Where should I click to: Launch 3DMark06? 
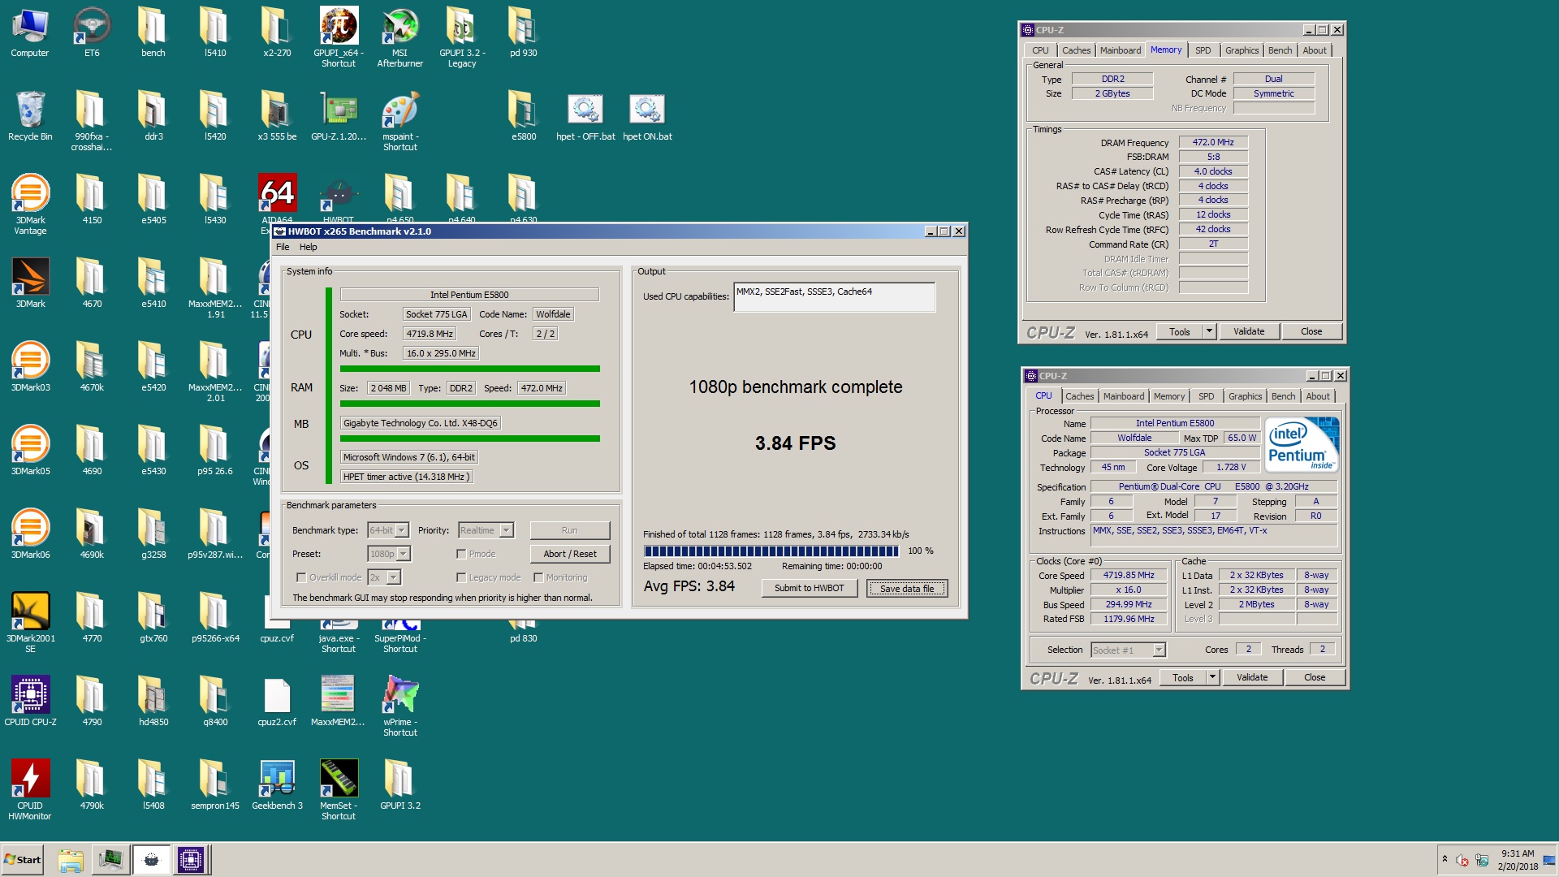pyautogui.click(x=30, y=534)
